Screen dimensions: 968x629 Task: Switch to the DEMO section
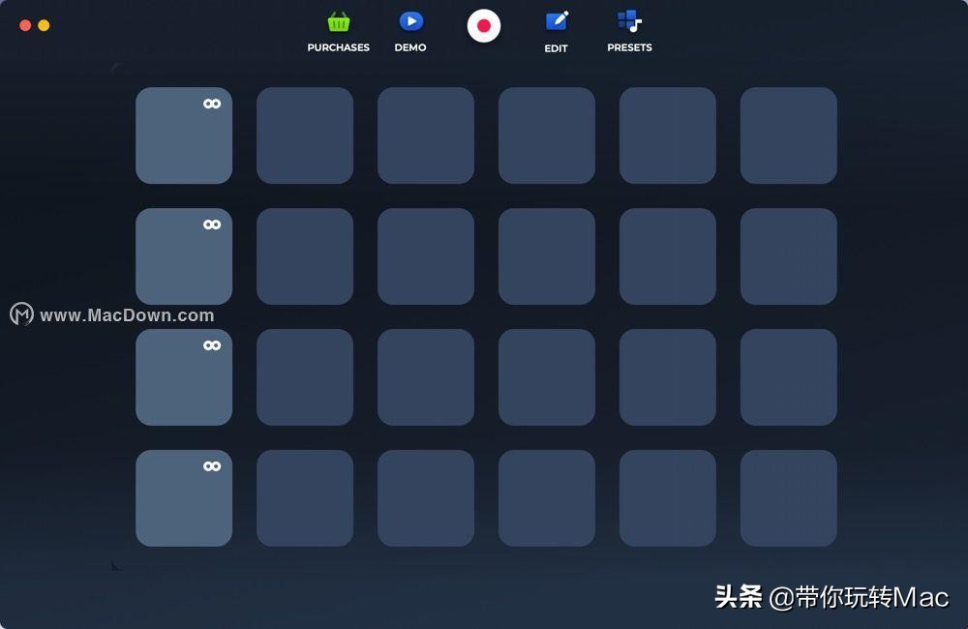click(410, 46)
